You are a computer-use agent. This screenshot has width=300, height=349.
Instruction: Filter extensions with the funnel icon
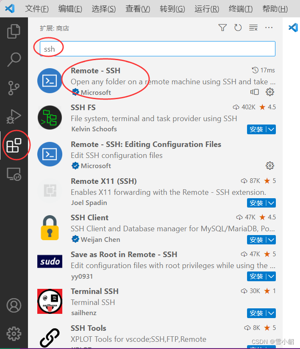(x=222, y=28)
